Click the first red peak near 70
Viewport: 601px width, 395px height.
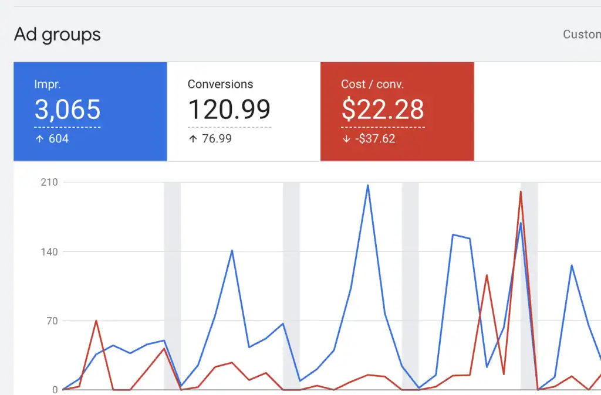pos(96,321)
